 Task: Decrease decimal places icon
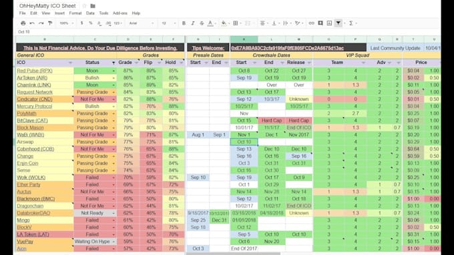click(x=99, y=23)
